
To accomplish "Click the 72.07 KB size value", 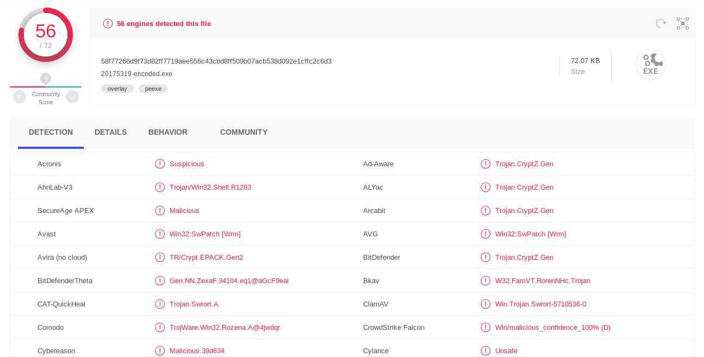I will click(x=585, y=61).
